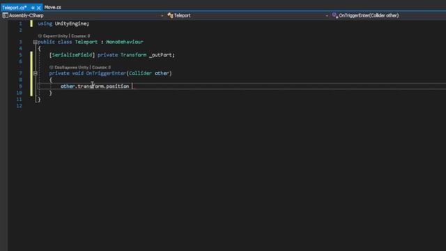Click the word UnityEngine in line 1
The height and width of the screenshot is (251, 446).
70,24
